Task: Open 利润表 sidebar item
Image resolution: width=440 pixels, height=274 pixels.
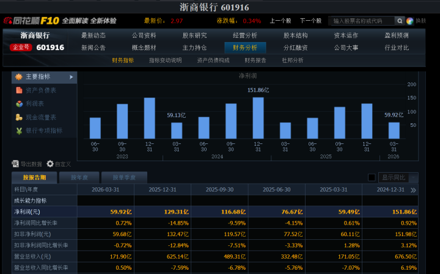Action: (35, 104)
